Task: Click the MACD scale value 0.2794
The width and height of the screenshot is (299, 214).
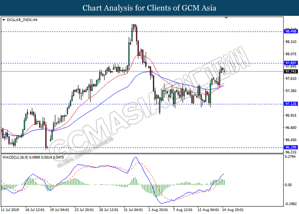Action: pos(290,157)
